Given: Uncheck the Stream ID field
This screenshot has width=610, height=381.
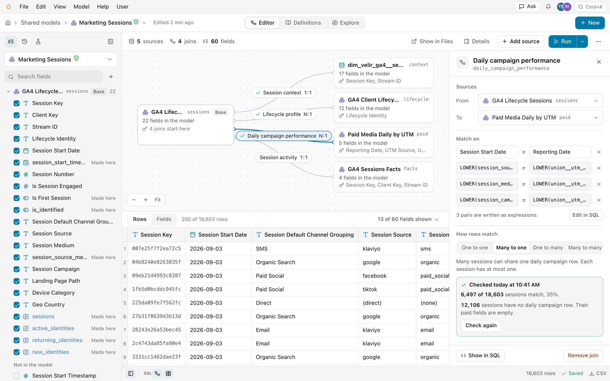Looking at the screenshot, I should point(16,127).
